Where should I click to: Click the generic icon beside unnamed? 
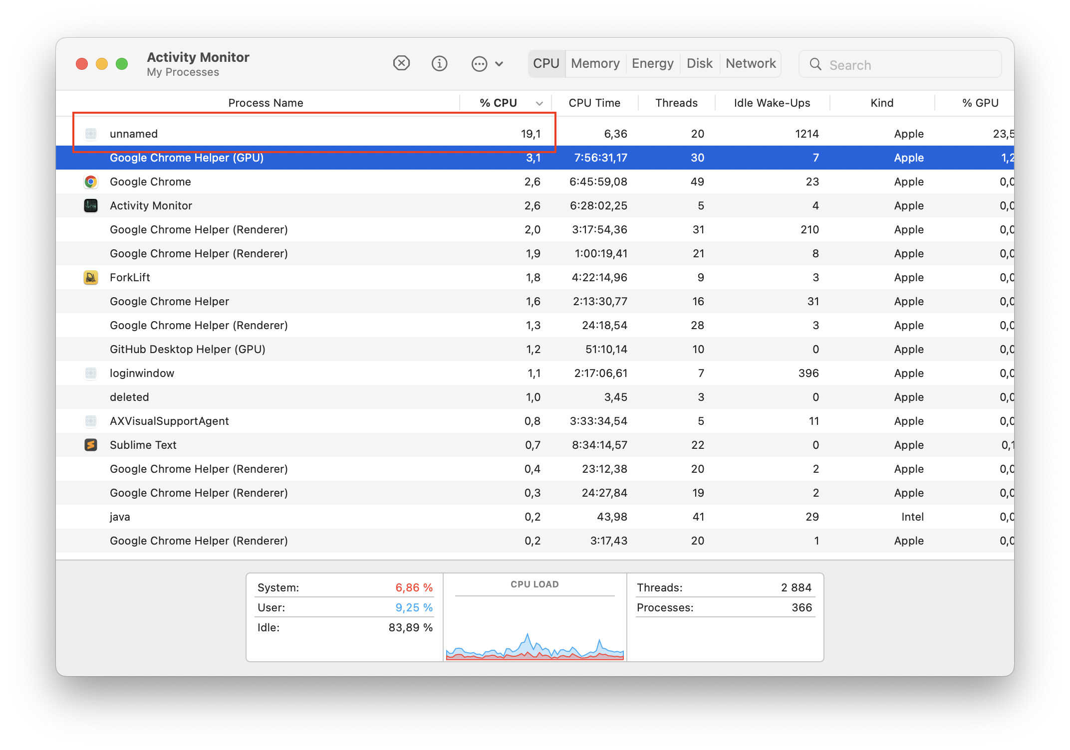tap(91, 134)
